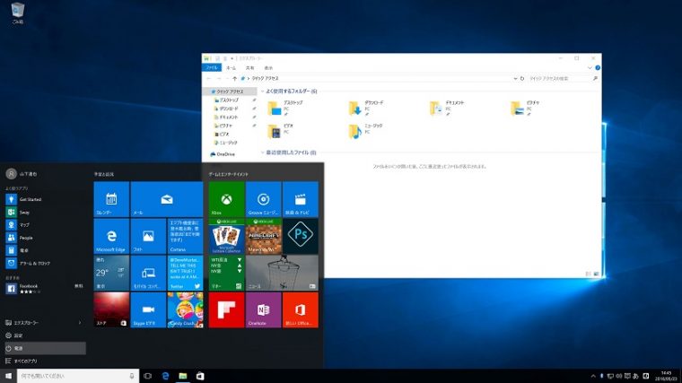
Task: Open the Phone Companion tile
Action: (x=148, y=273)
